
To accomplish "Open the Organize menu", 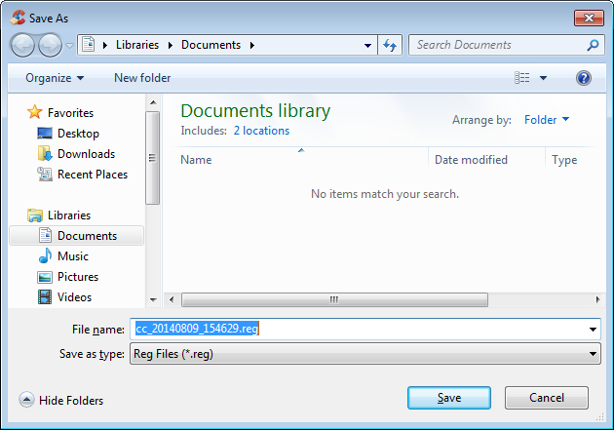I will click(55, 78).
